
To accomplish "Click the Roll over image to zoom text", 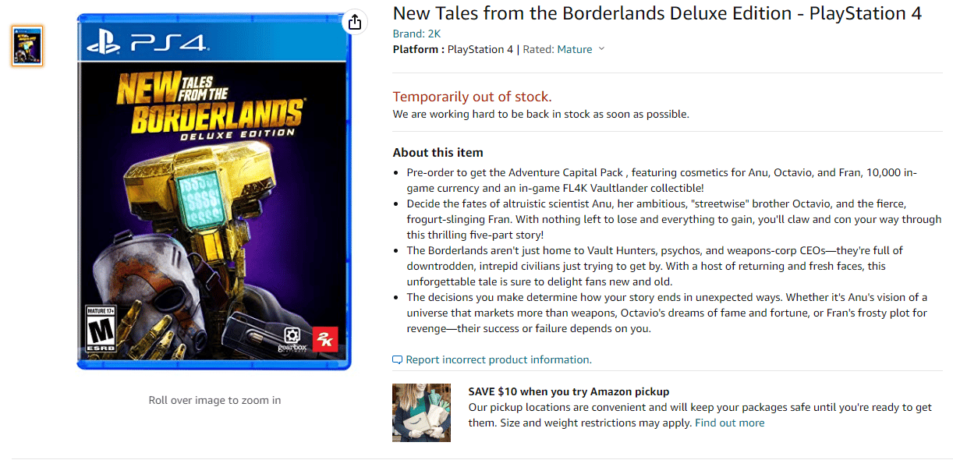I will 214,400.
